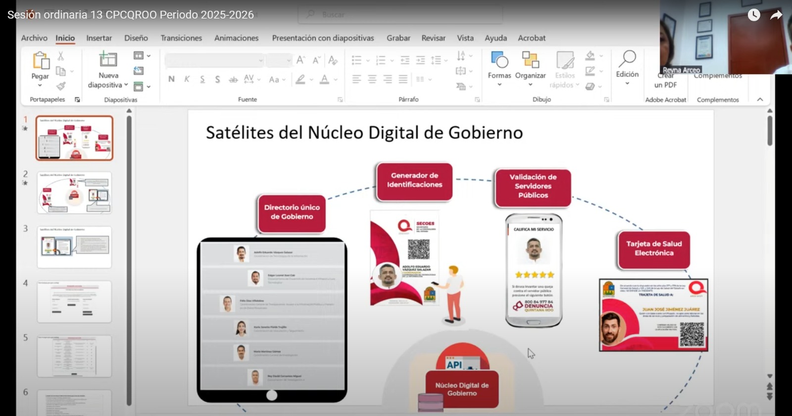Select slide 3 thumbnail in the panel
The width and height of the screenshot is (792, 416).
click(x=74, y=247)
